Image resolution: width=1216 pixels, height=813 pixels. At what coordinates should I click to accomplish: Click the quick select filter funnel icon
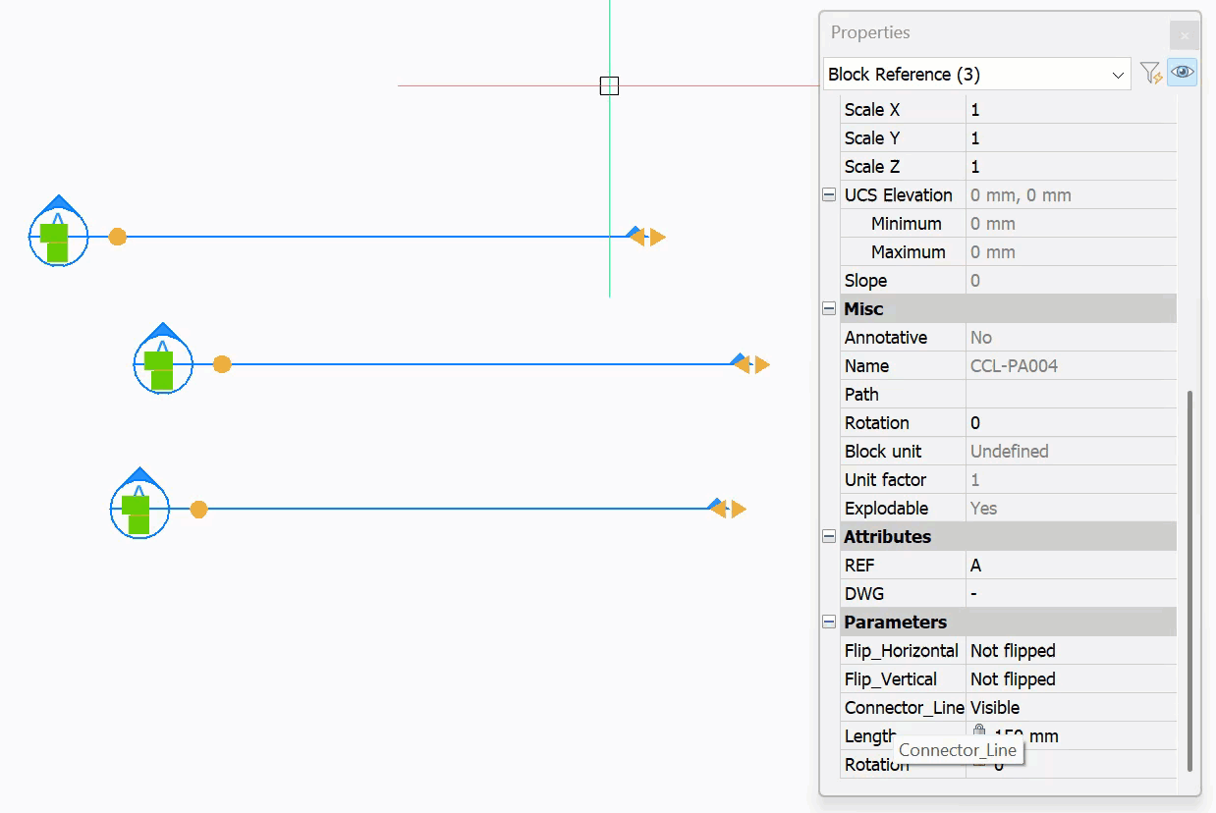(1149, 74)
